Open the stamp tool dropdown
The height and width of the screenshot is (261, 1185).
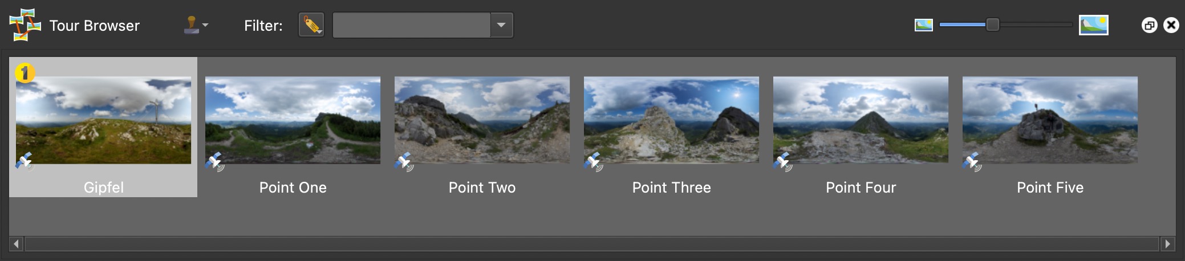pyautogui.click(x=197, y=25)
